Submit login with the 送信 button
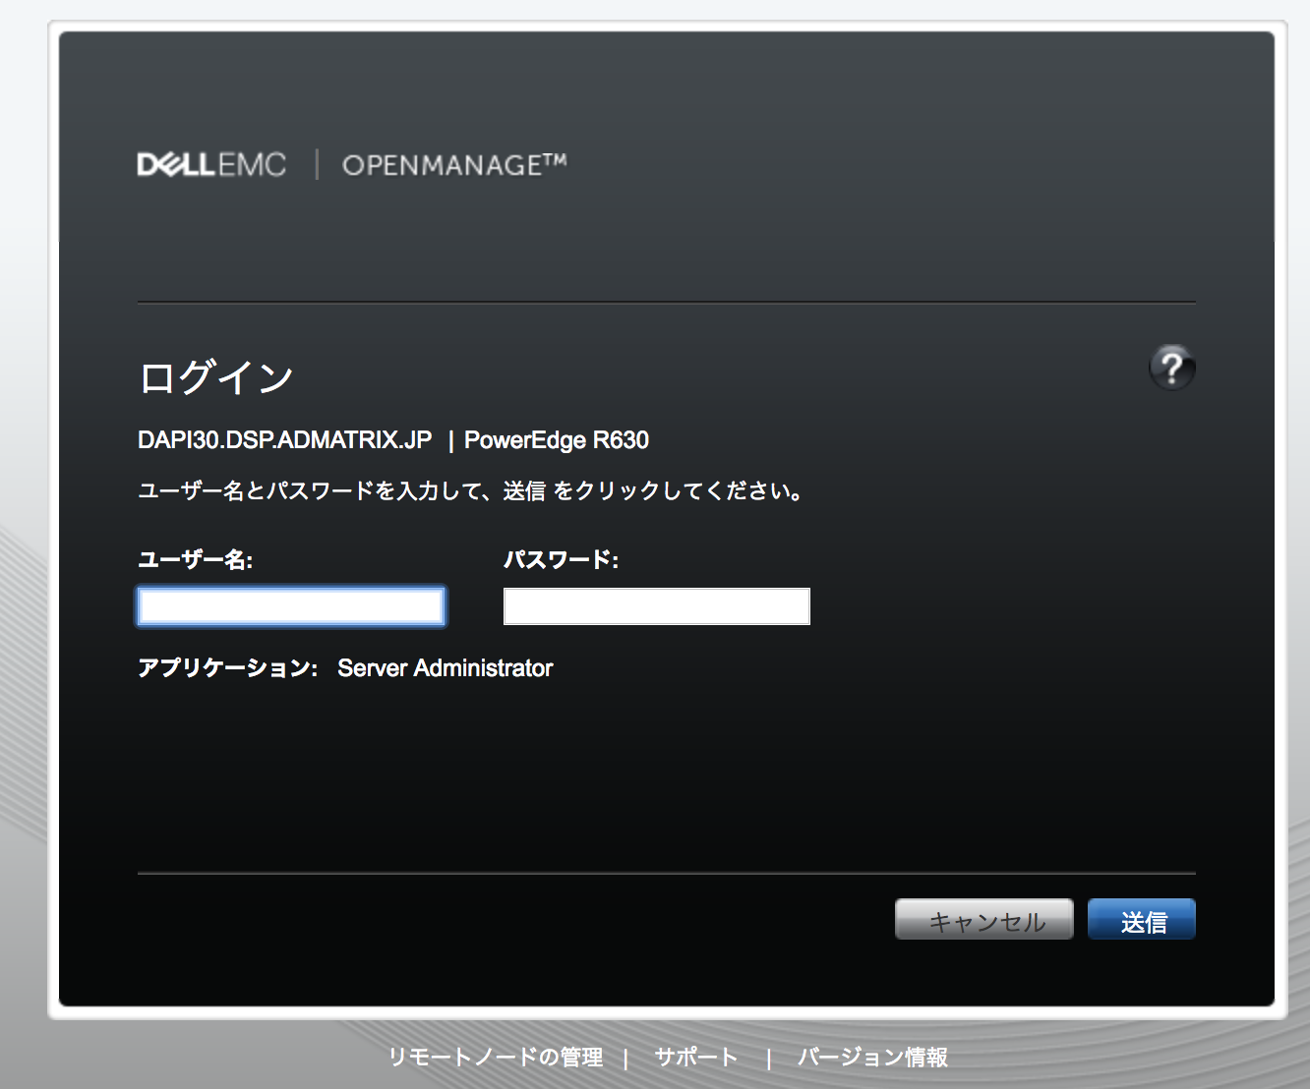 pos(1142,920)
